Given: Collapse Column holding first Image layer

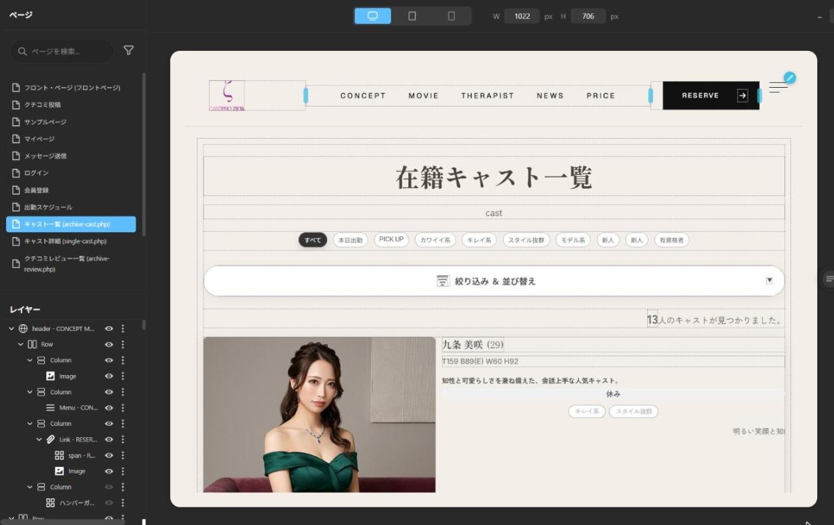Looking at the screenshot, I should click(29, 360).
